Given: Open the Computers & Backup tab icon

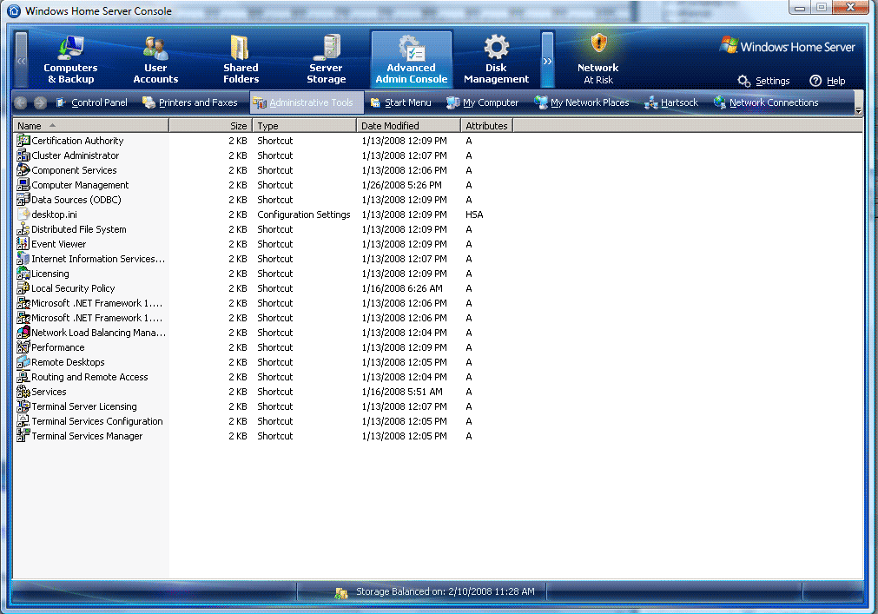Looking at the screenshot, I should tap(70, 48).
